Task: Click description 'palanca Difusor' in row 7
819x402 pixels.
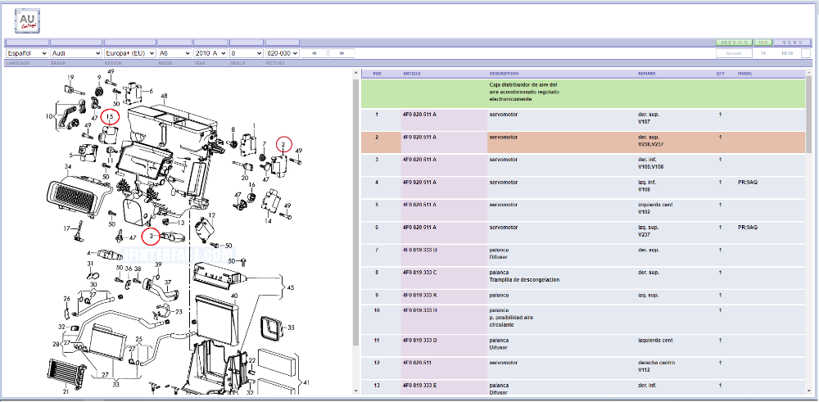Action: 499,253
